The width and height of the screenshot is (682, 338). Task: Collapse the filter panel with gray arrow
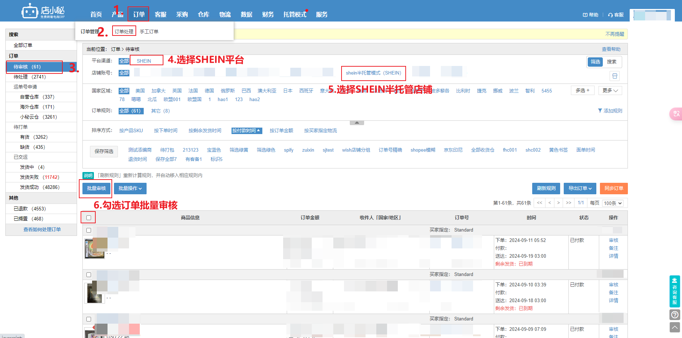point(357,123)
